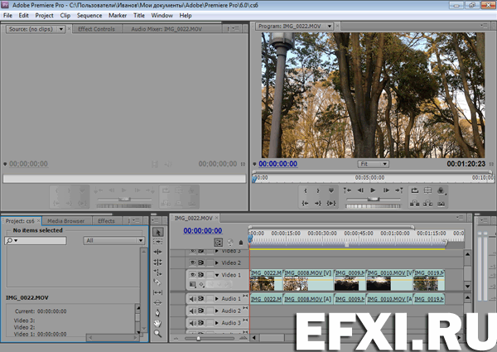Open the Sequence menu

89,16
